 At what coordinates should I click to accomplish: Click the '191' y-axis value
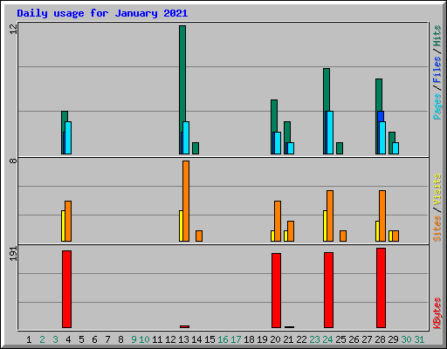coord(13,254)
